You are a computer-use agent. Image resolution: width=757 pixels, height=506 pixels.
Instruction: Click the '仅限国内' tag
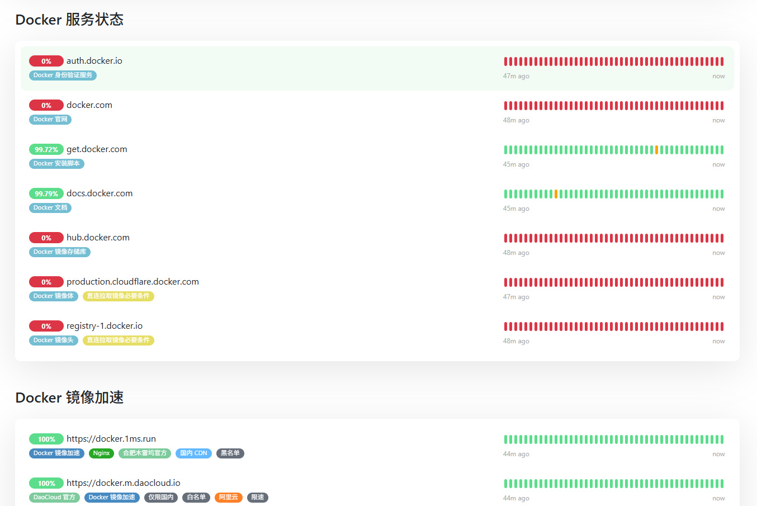click(x=161, y=498)
